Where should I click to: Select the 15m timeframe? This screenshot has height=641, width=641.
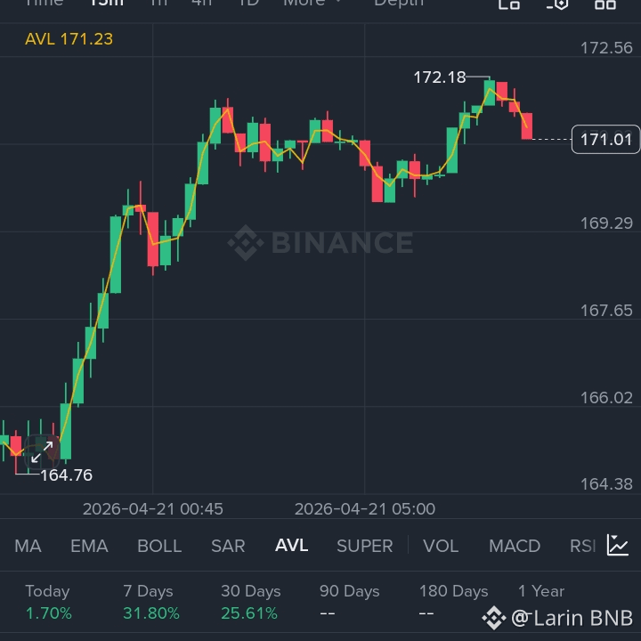point(106,3)
